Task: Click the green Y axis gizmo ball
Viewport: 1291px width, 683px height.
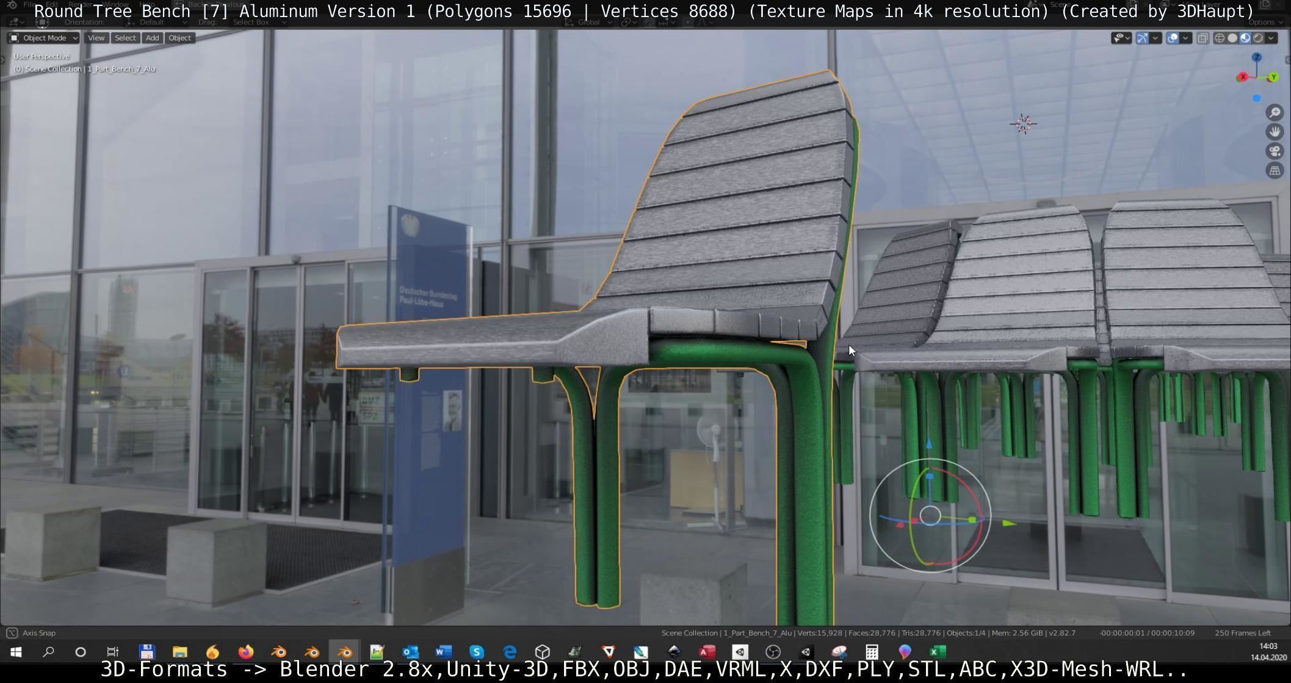Action: pos(1274,77)
